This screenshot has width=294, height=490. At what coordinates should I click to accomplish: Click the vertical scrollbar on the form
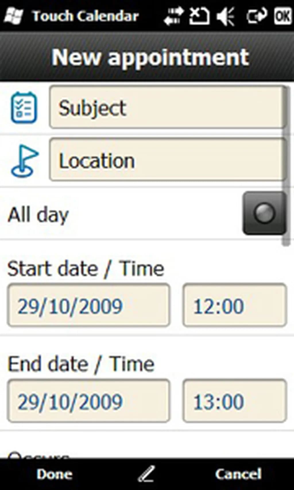[x=286, y=166]
